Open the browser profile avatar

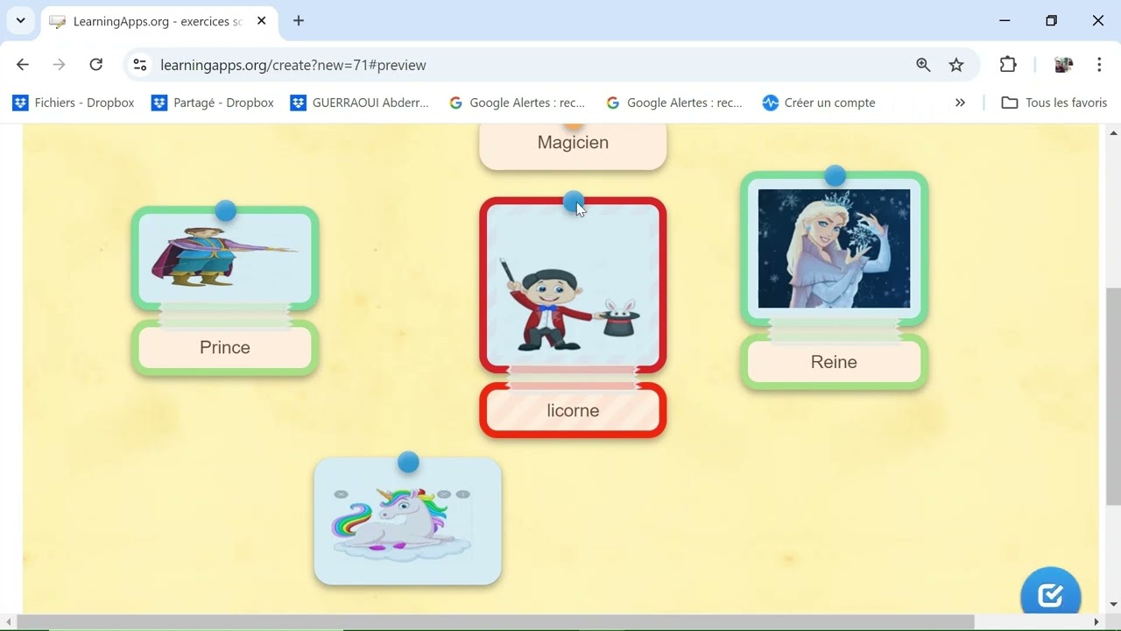(x=1063, y=65)
